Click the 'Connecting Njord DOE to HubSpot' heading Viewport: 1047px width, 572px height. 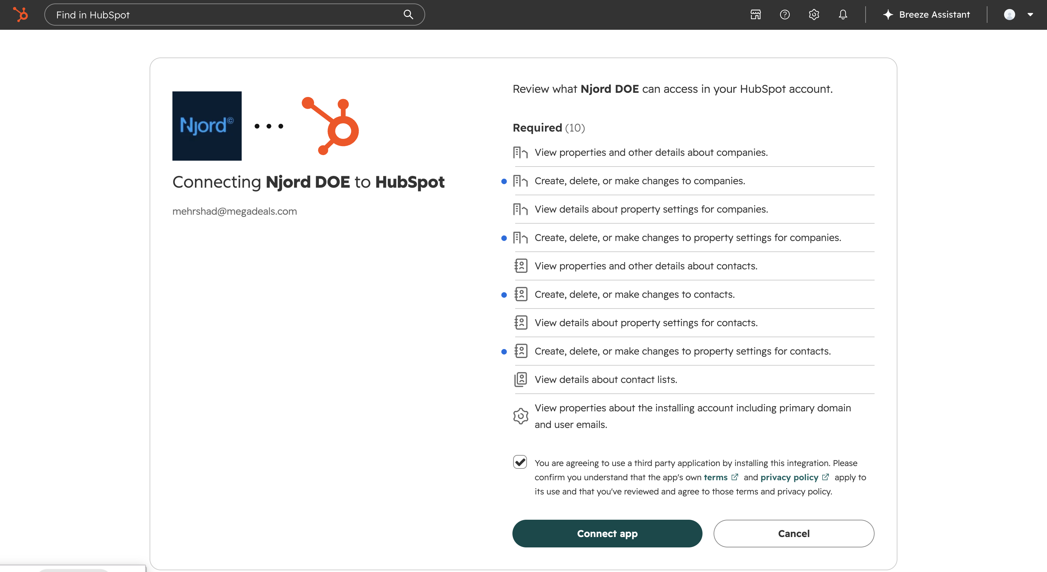tap(308, 182)
